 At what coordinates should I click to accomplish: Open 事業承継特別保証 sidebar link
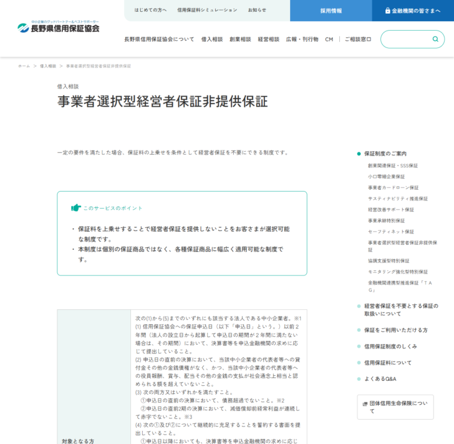coord(386,220)
